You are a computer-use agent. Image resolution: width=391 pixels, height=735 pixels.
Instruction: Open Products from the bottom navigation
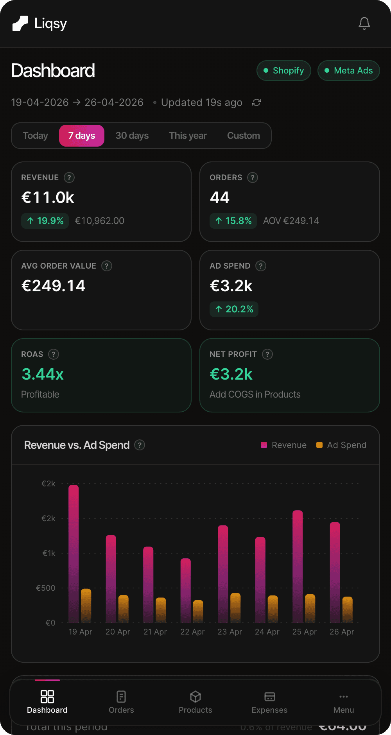coord(195,702)
